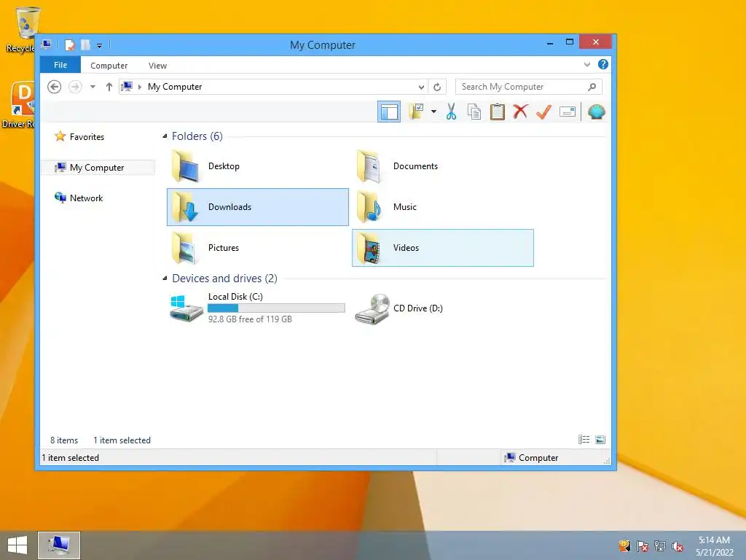Collapse the Devices and drives (2) group

pos(165,278)
